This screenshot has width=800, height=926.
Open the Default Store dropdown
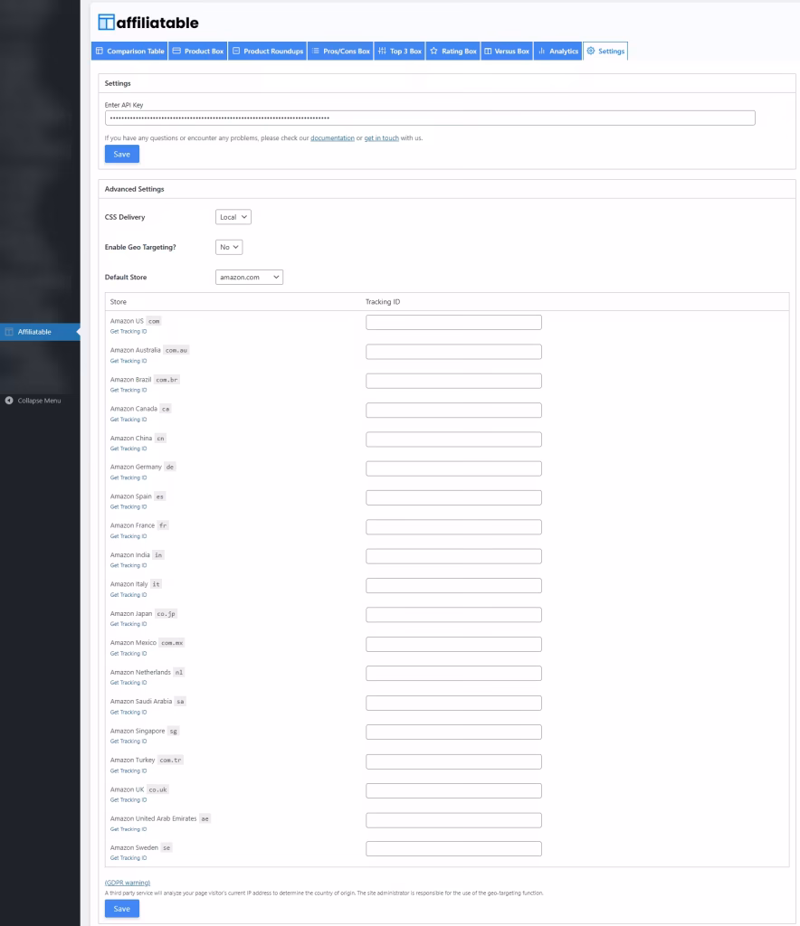click(249, 277)
